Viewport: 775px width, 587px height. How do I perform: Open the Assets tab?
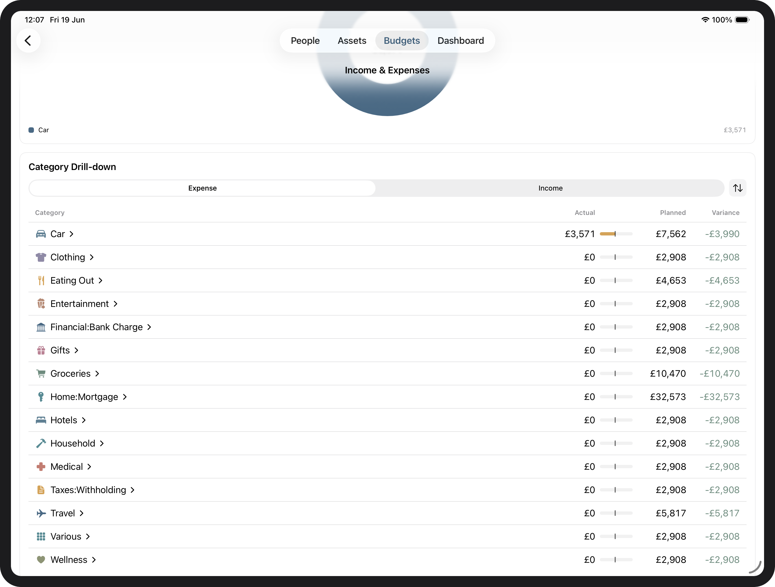point(352,41)
